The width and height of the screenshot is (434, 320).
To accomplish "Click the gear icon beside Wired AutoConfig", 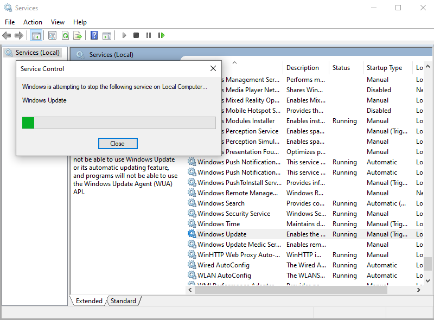I will 192,265.
